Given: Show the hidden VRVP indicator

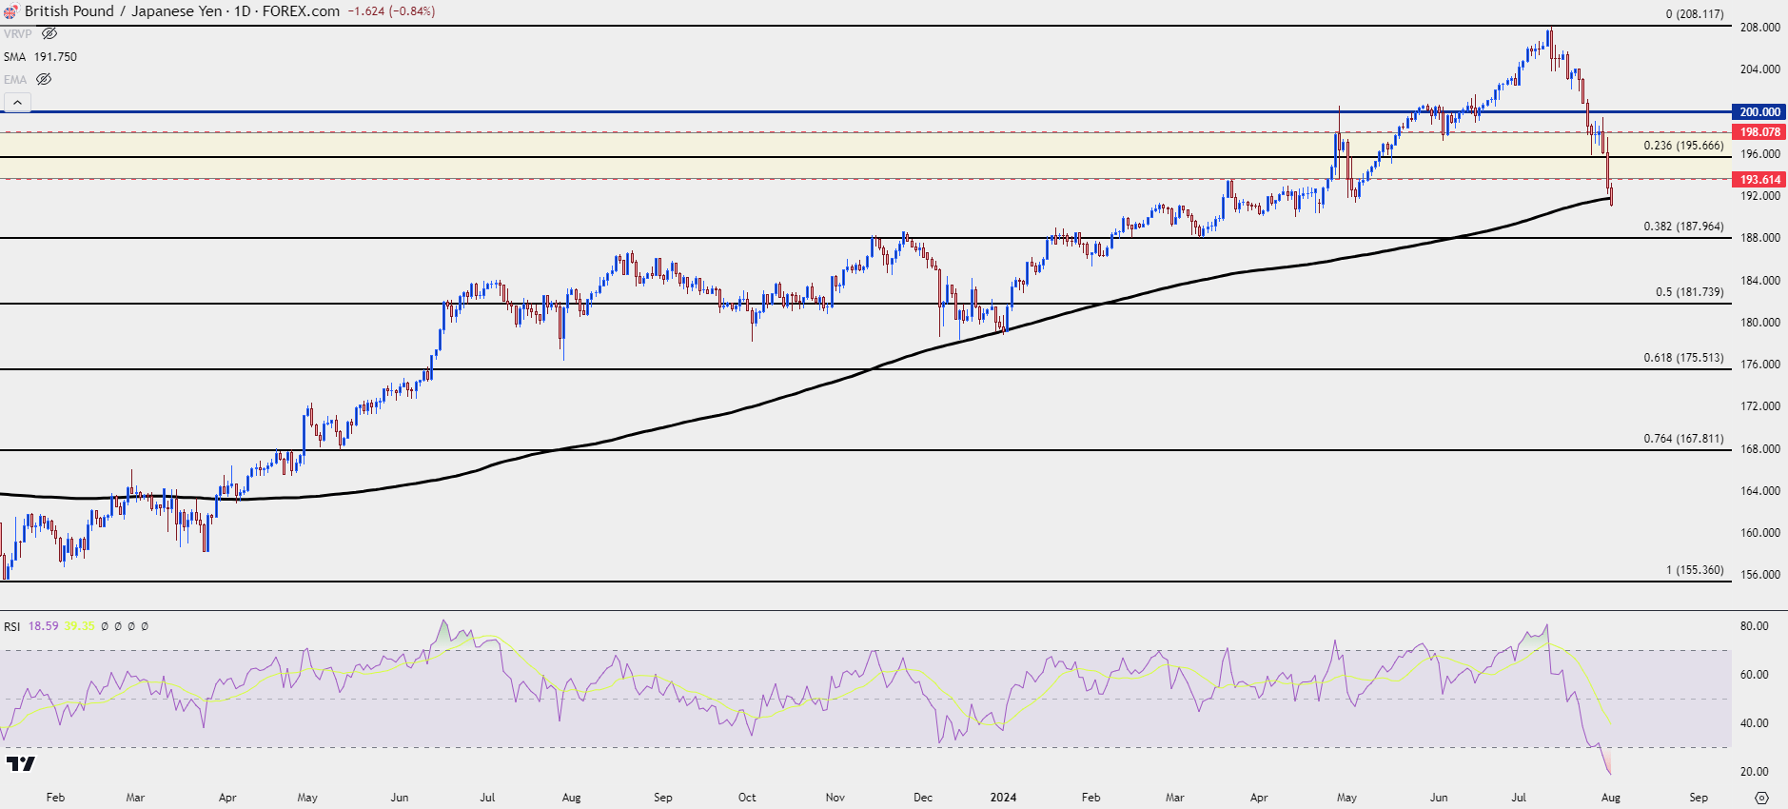Looking at the screenshot, I should [49, 33].
